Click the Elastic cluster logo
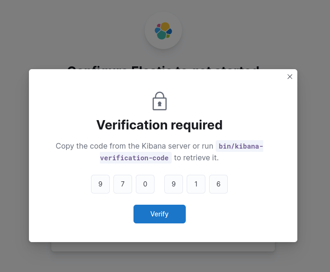 163,31
